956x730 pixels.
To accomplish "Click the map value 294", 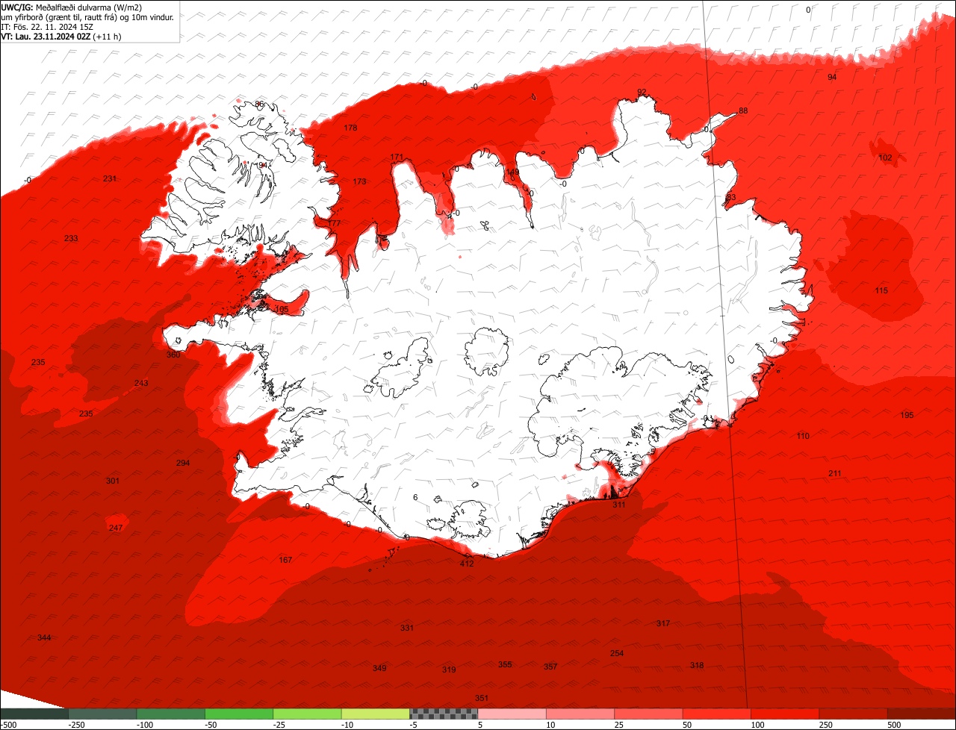I will click(183, 463).
